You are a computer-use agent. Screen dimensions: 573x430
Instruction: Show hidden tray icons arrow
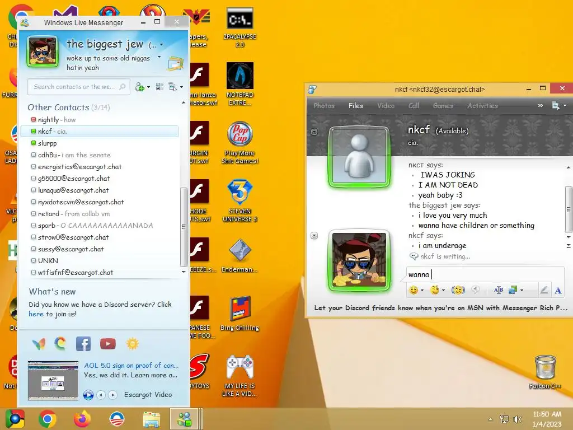[x=490, y=419]
